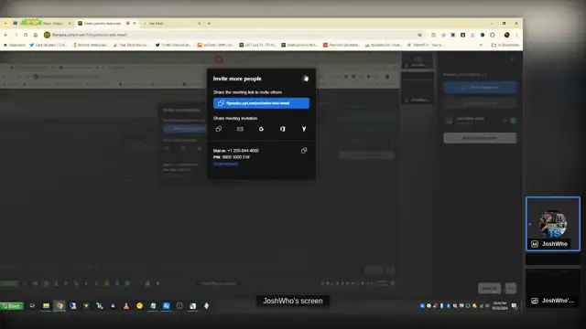This screenshot has width=586, height=329.
Task: Select the JoshWho participant thumbnail
Action: pos(553,224)
